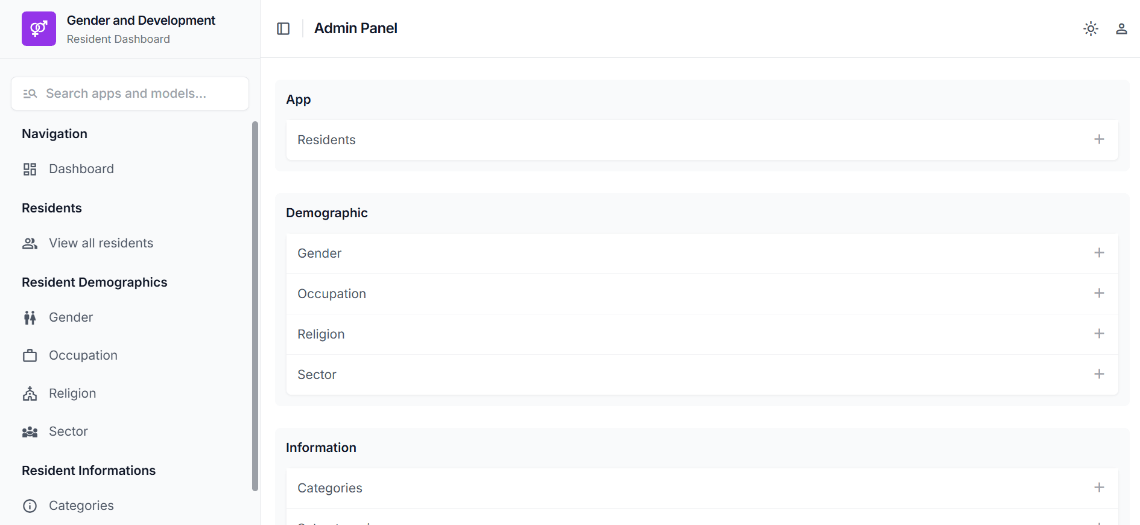Click the Sector group icon in sidebar
This screenshot has height=525, width=1140.
(x=30, y=431)
